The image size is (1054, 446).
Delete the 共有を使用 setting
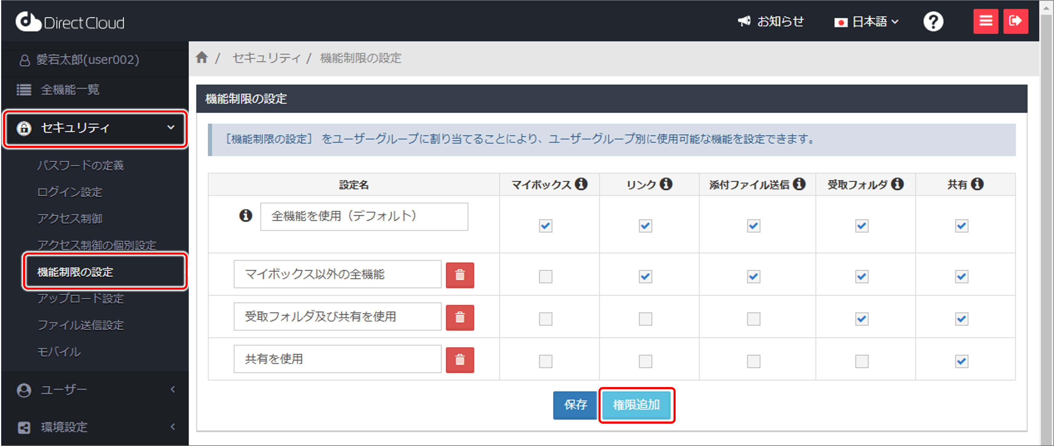click(460, 360)
